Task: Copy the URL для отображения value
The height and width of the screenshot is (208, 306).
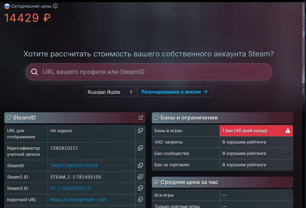Action: (x=140, y=130)
